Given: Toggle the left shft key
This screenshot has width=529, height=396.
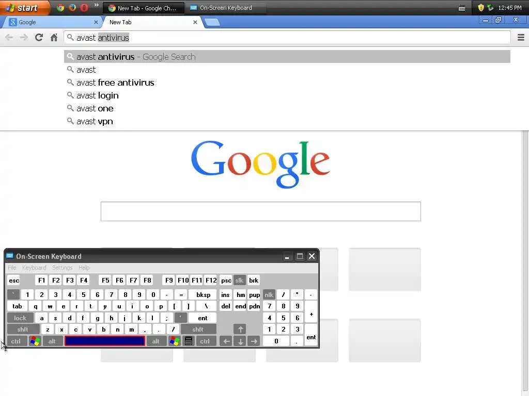Looking at the screenshot, I should [23, 329].
